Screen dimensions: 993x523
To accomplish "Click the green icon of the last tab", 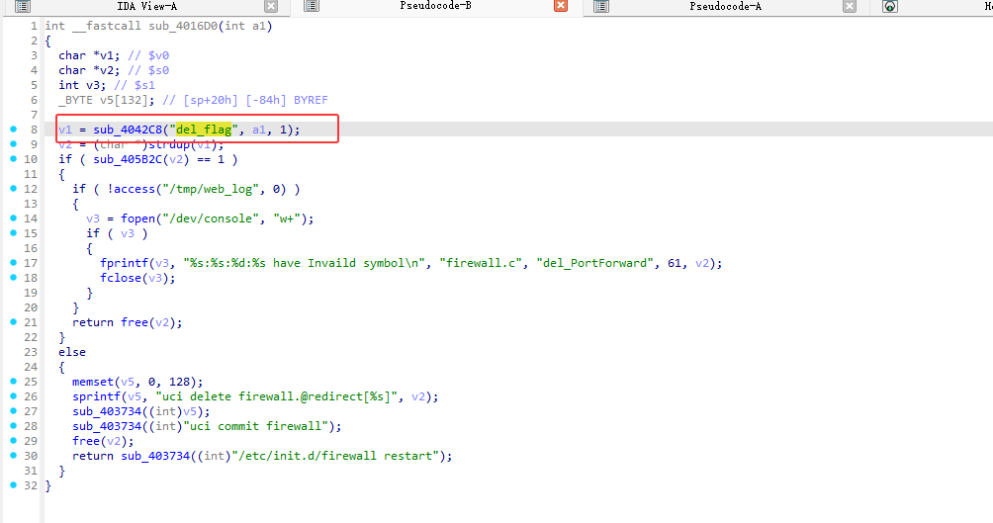I will click(890, 6).
